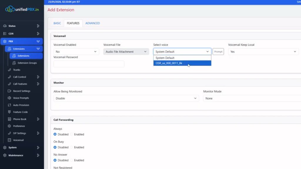Viewport: 301px width, 169px height.
Task: Click the SIP Settings icon
Action: [x=9, y=133]
